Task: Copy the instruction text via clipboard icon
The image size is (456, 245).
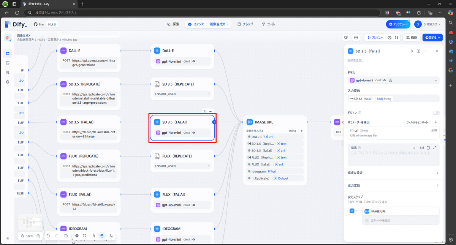Action: tap(428, 147)
